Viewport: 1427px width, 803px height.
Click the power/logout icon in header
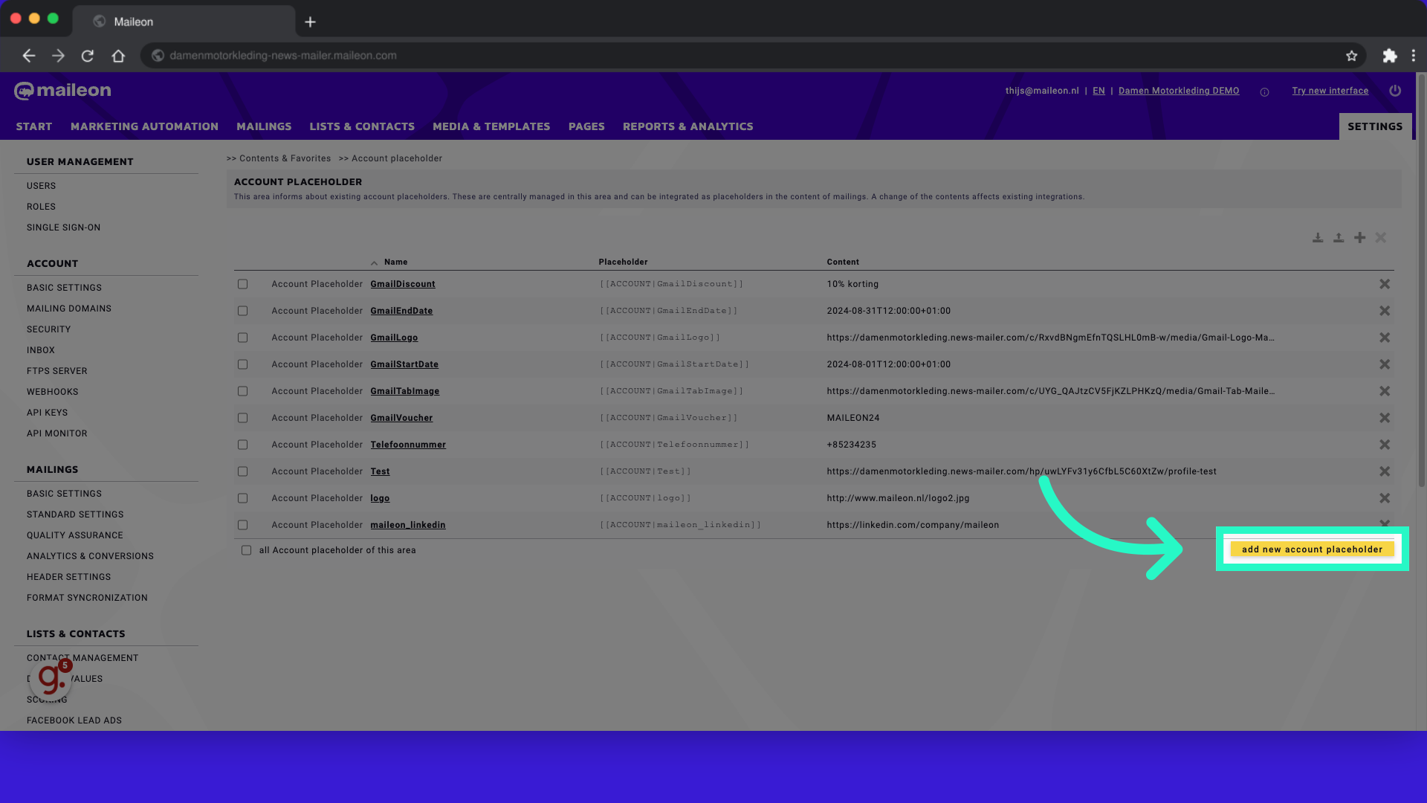pyautogui.click(x=1395, y=91)
